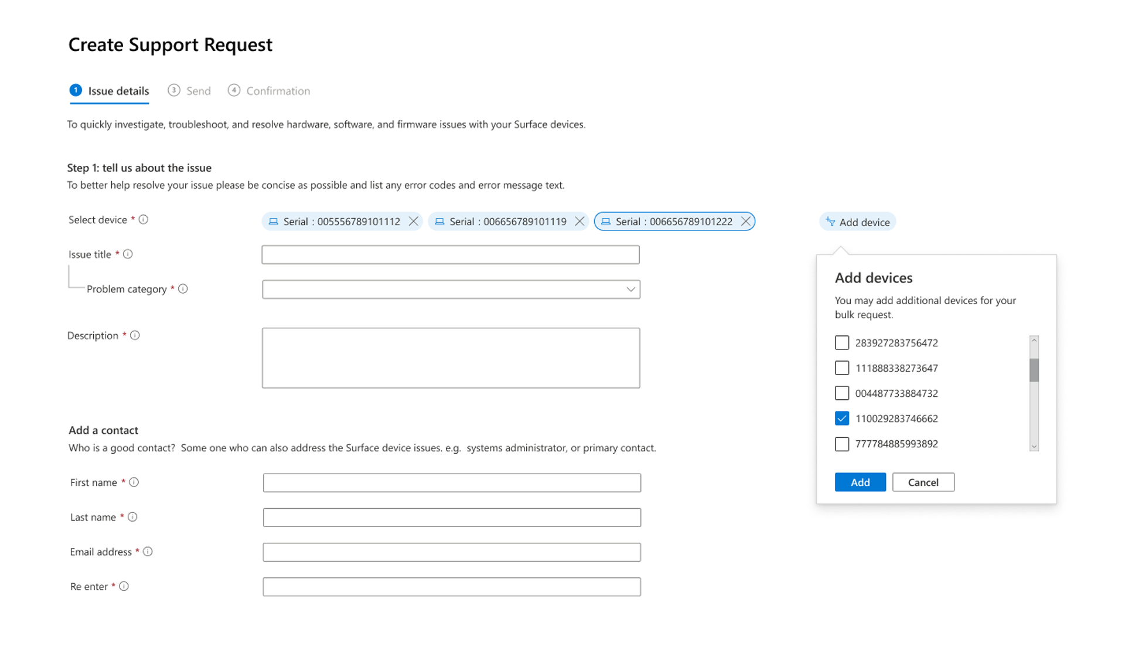
Task: Click device number 283927283756472 text
Action: coord(896,343)
